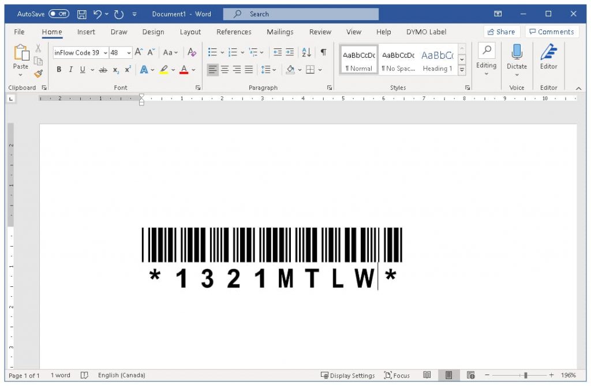Turn on the AutoSave switch
This screenshot has height=386, width=591.
59,14
